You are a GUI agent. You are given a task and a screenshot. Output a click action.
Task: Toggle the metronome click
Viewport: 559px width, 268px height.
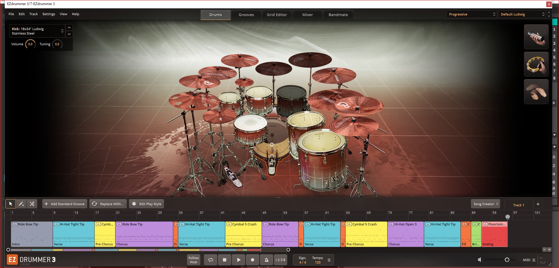(x=266, y=260)
